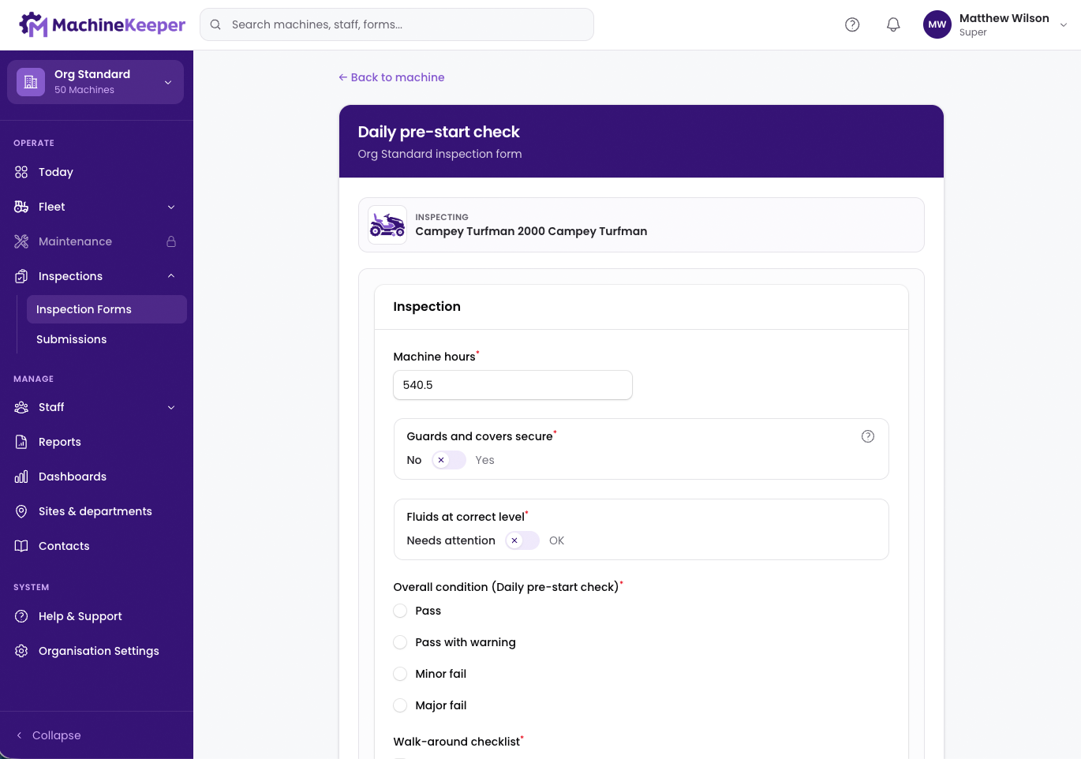Collapse the Inspections submenu chevron
The image size is (1081, 759).
[x=171, y=276]
